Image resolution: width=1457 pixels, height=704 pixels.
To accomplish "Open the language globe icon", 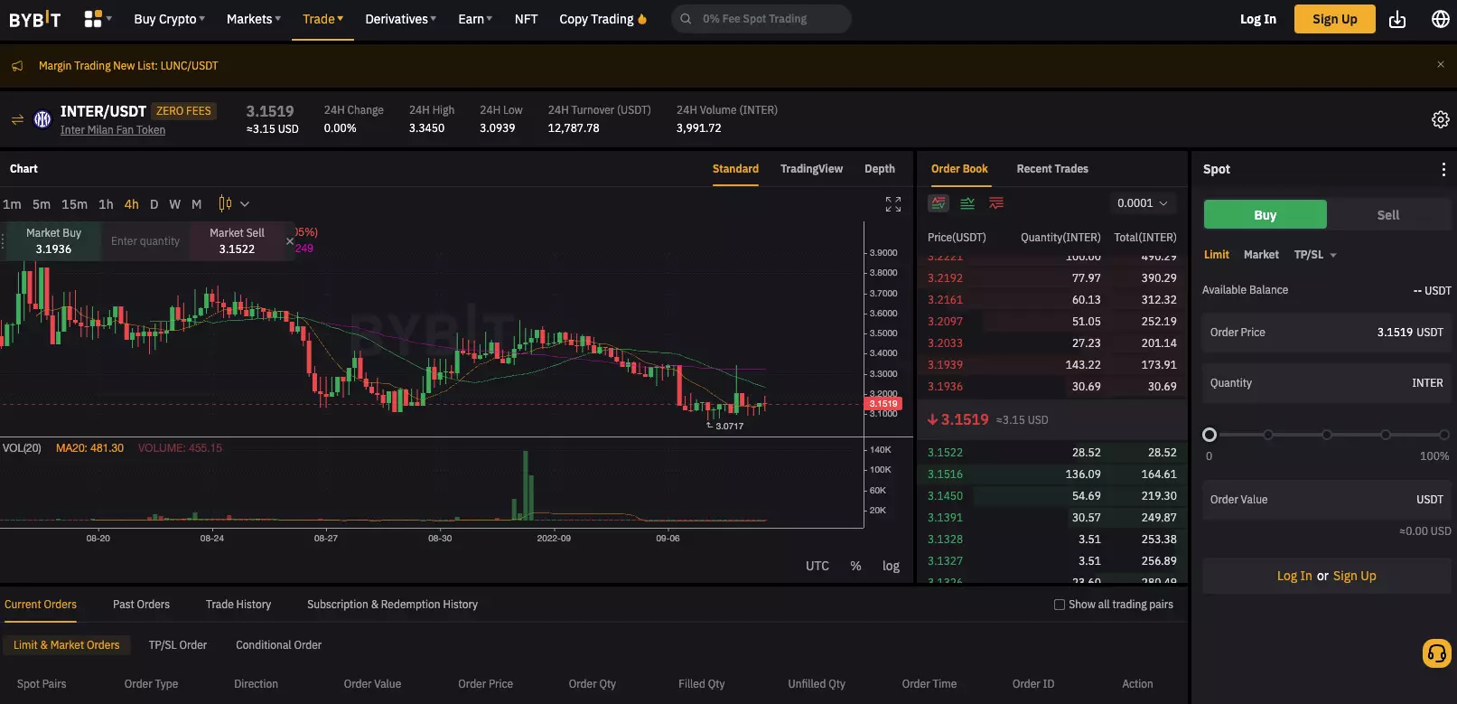I will point(1441,19).
